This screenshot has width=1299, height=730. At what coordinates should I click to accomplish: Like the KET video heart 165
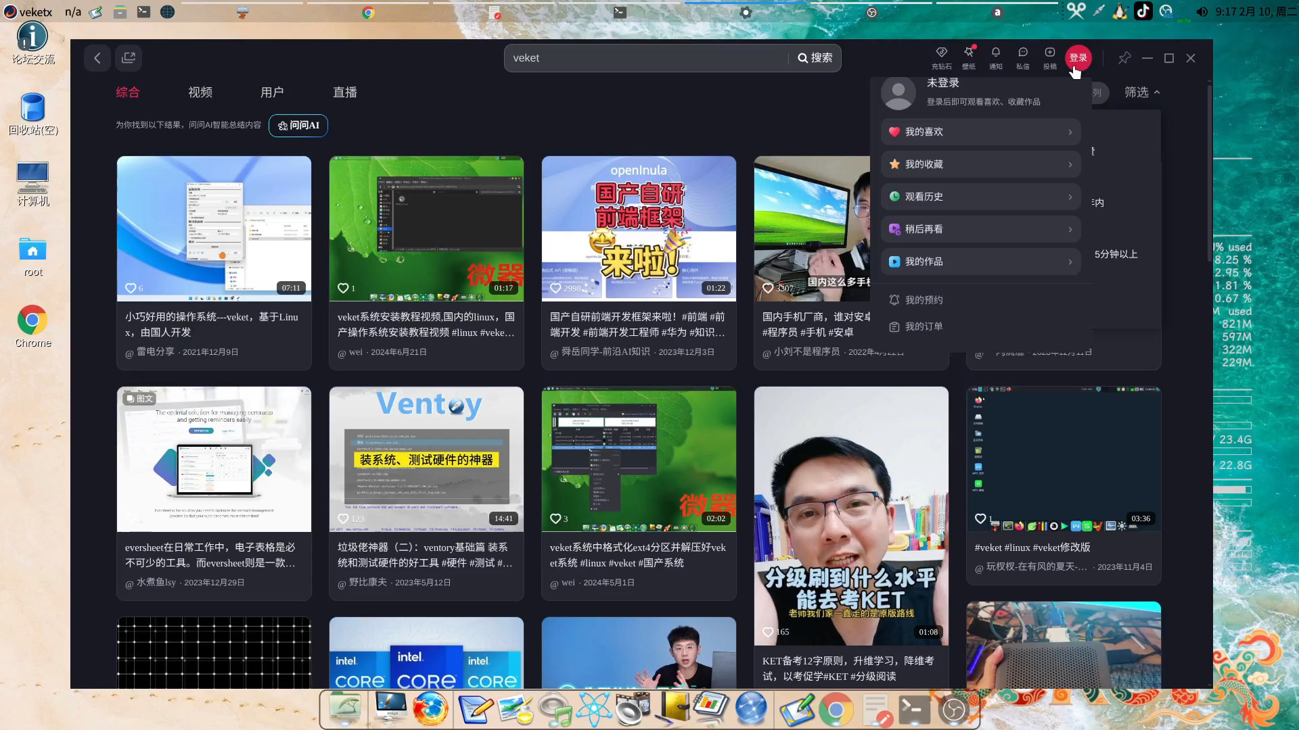pyautogui.click(x=768, y=632)
